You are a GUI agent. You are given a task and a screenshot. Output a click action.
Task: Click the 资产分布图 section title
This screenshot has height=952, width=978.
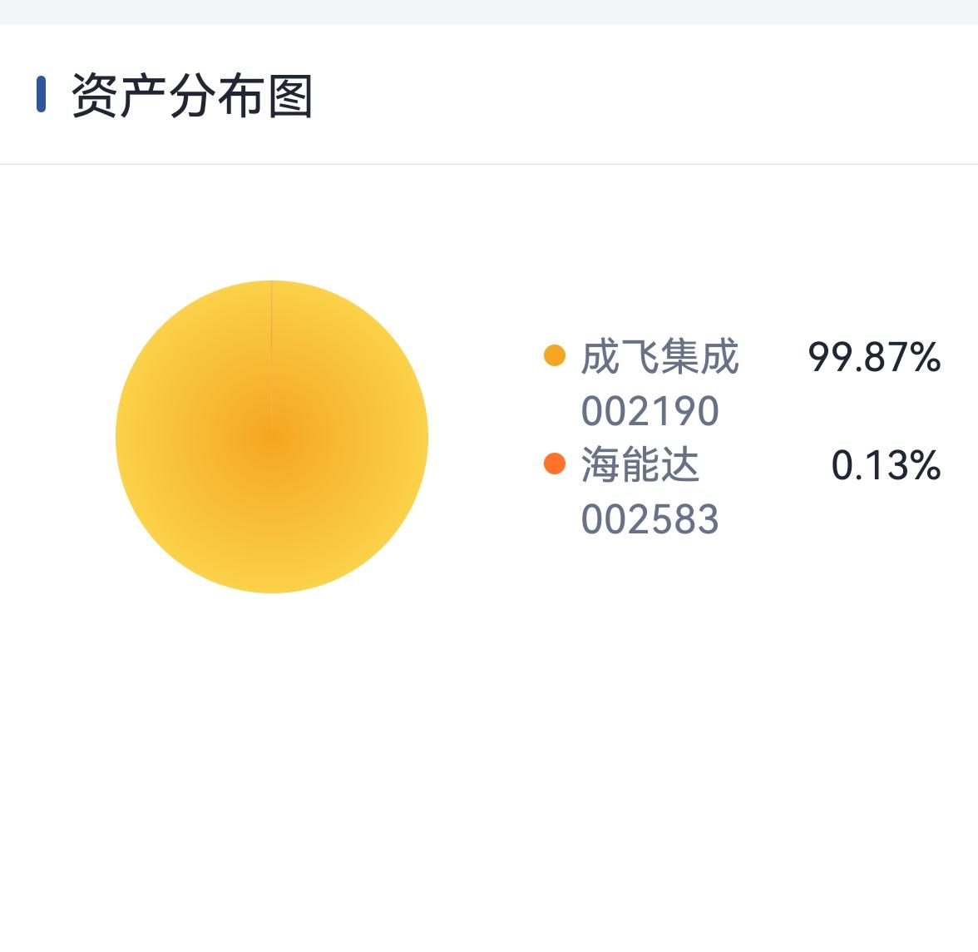click(192, 96)
